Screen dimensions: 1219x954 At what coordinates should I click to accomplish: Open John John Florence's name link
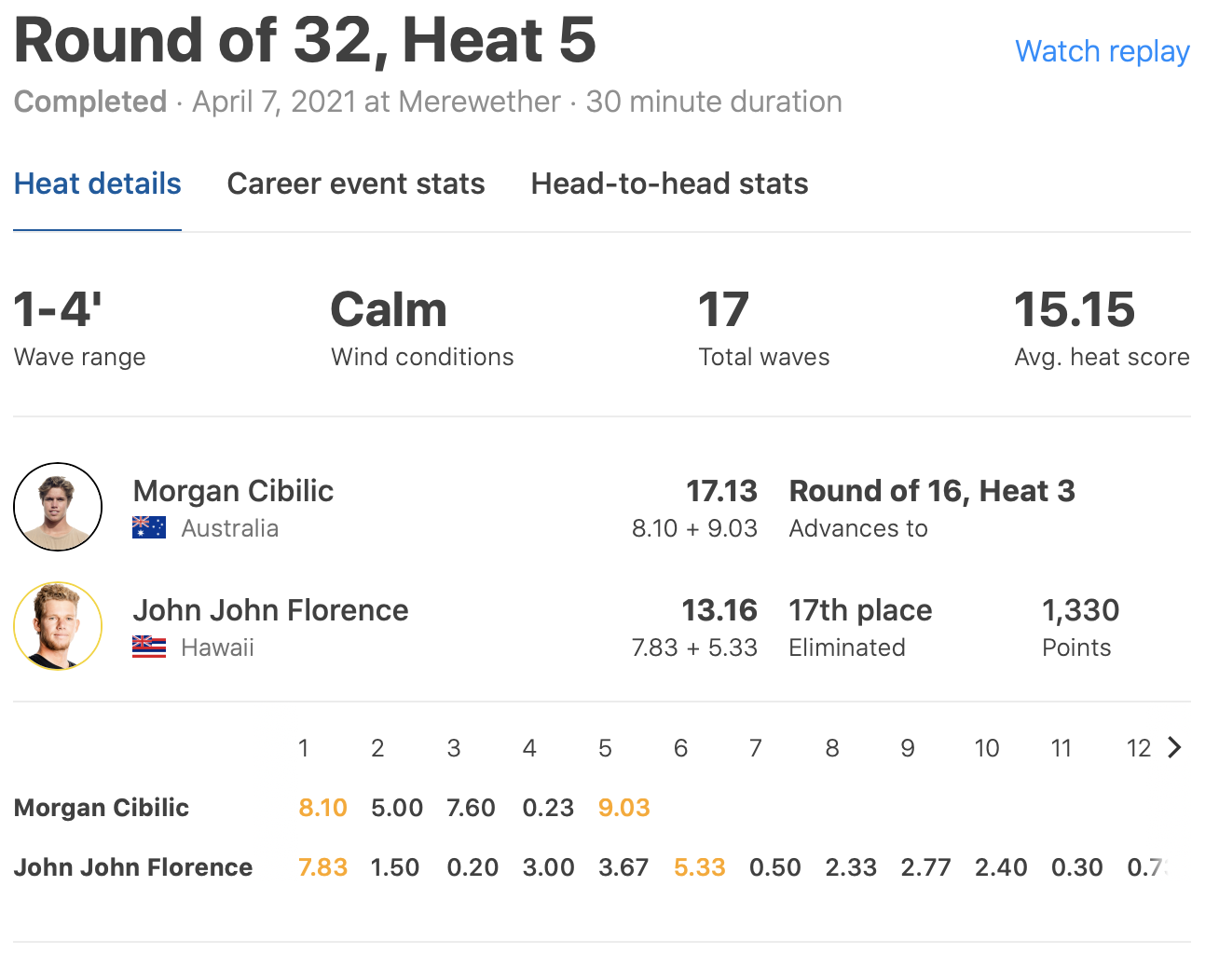270,610
